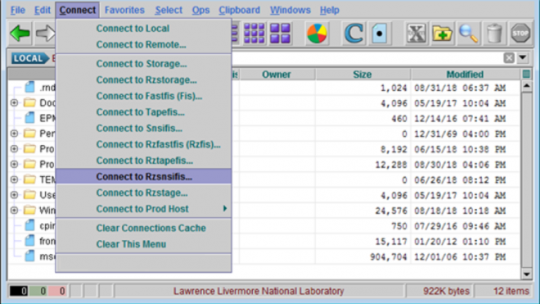Expand the Use folder tree node

click(x=14, y=195)
